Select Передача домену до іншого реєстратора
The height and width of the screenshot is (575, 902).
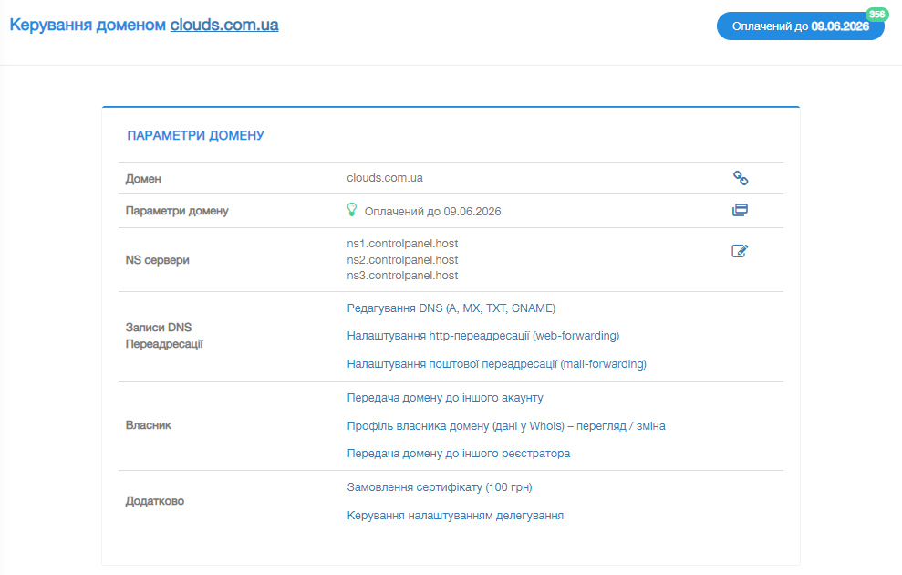[x=459, y=454]
